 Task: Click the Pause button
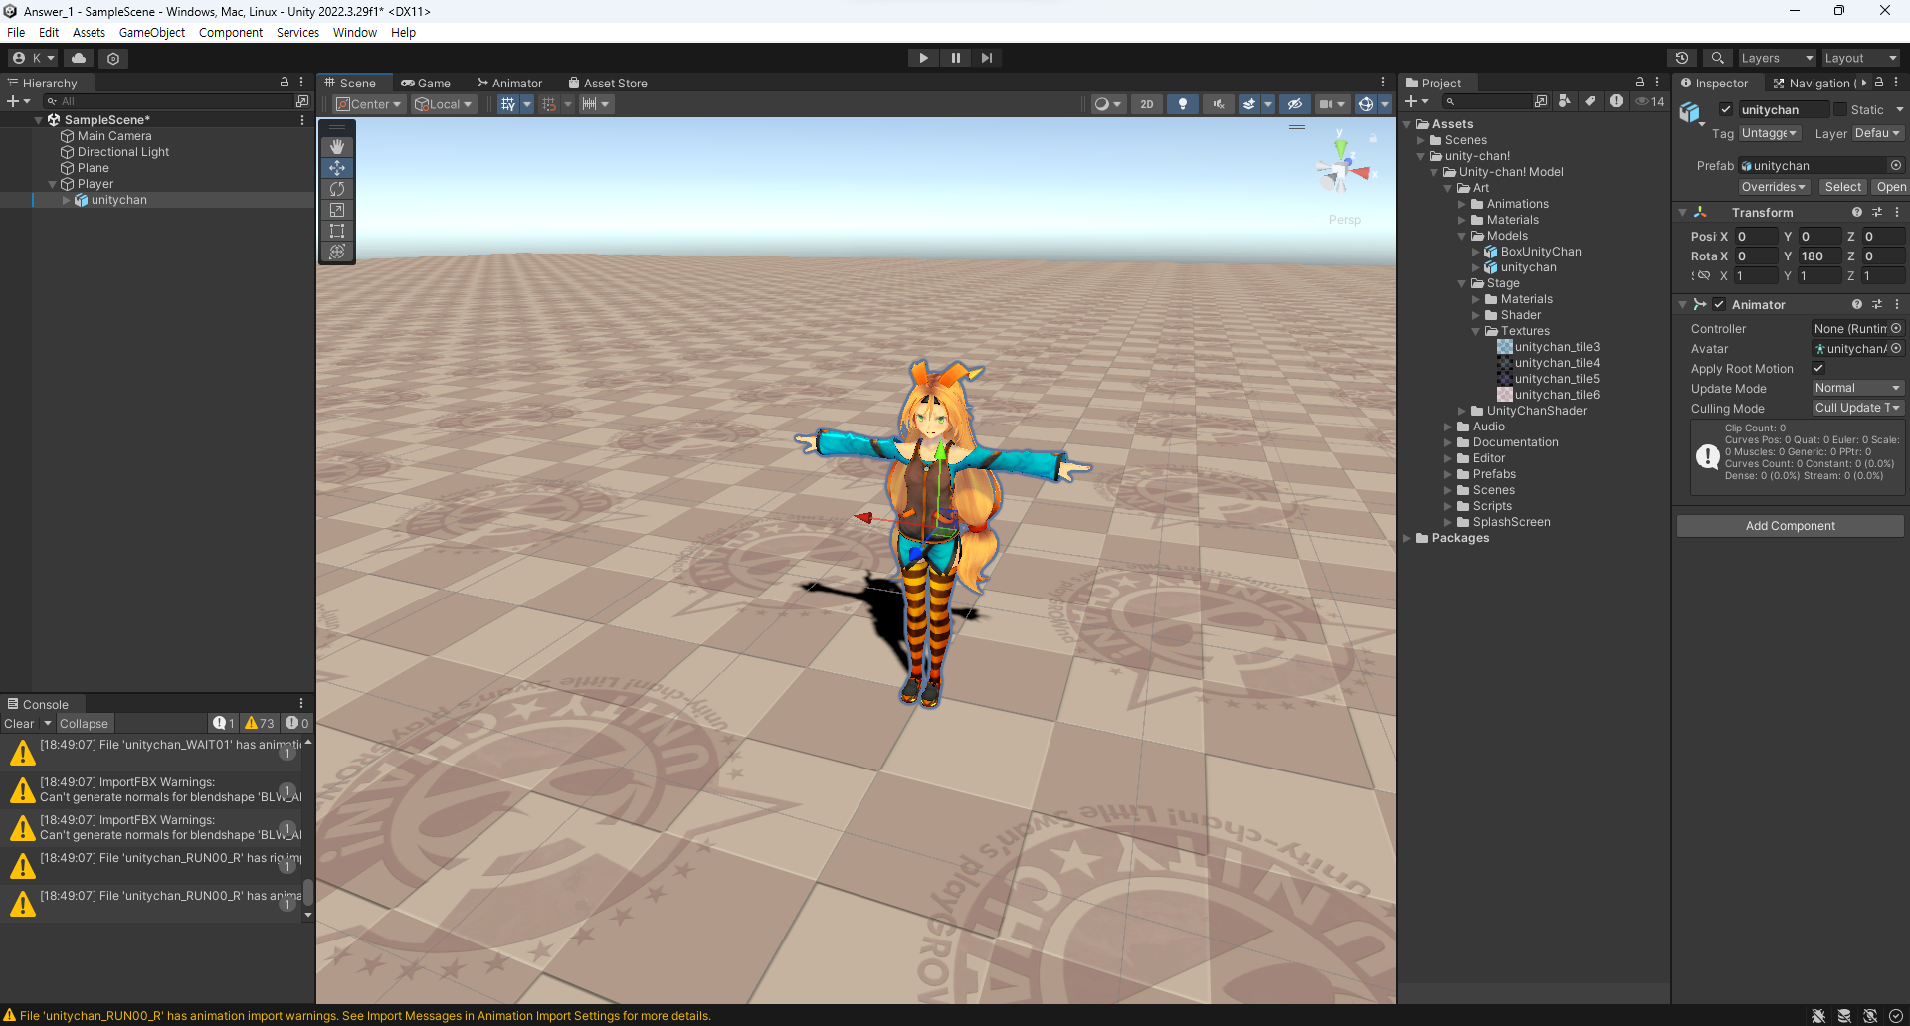(955, 58)
